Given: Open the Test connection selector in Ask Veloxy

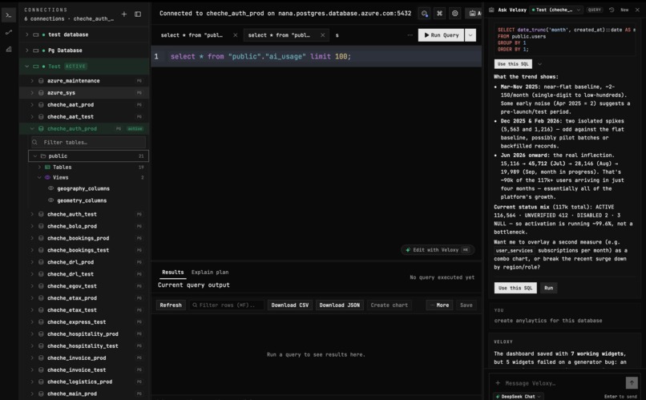Looking at the screenshot, I should click(556, 10).
